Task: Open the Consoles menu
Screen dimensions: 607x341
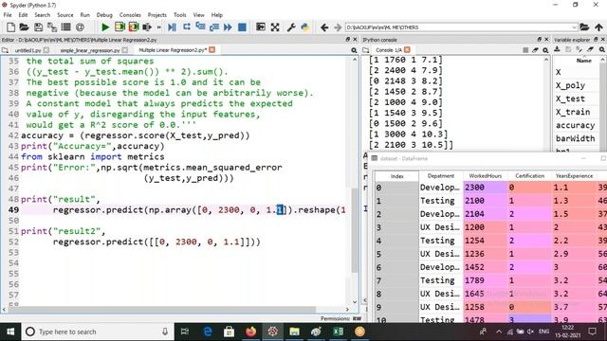Action: coord(130,15)
